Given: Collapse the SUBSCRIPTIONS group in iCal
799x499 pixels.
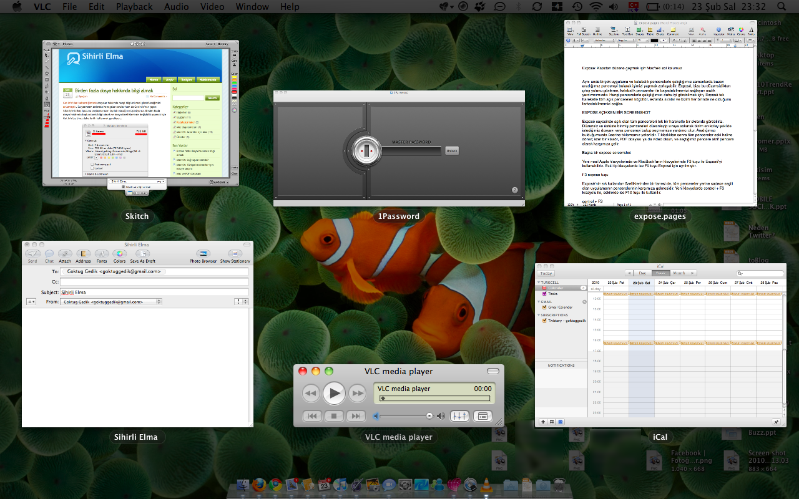Looking at the screenshot, I should (x=539, y=315).
